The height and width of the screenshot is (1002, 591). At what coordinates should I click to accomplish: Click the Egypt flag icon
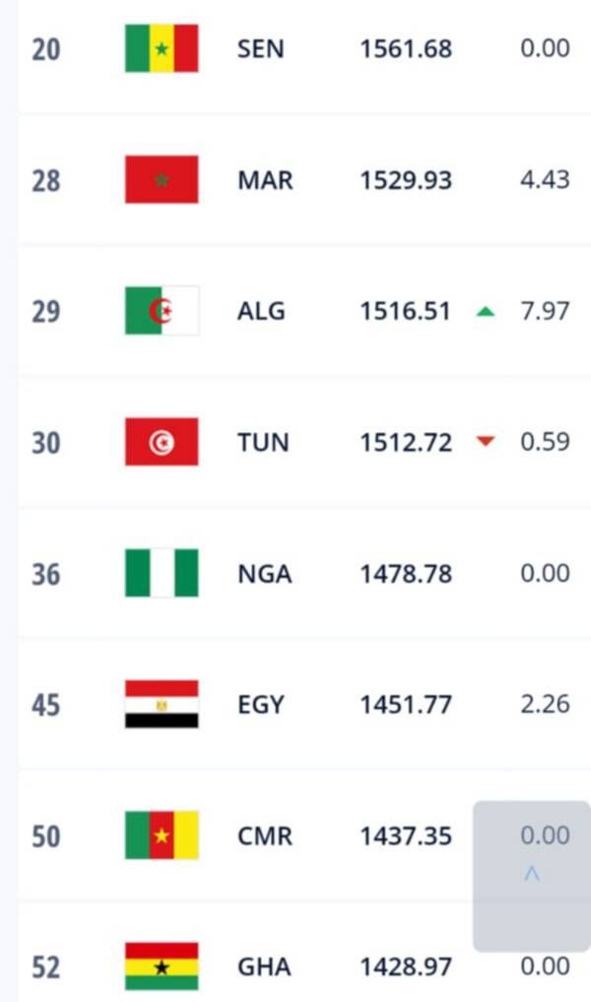coord(162,704)
